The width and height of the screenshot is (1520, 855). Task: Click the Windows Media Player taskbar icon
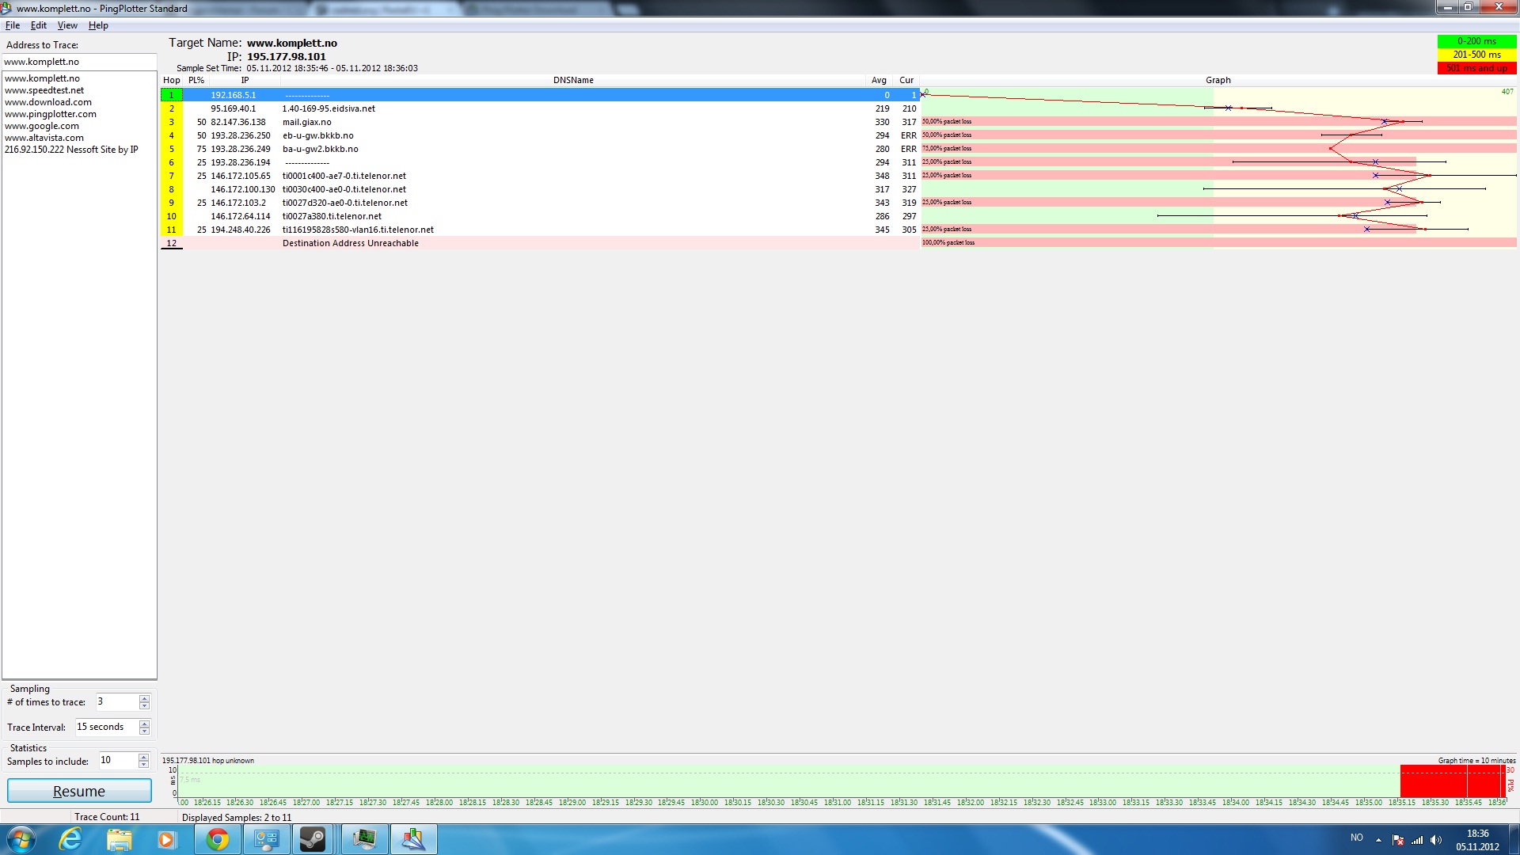[x=166, y=839]
